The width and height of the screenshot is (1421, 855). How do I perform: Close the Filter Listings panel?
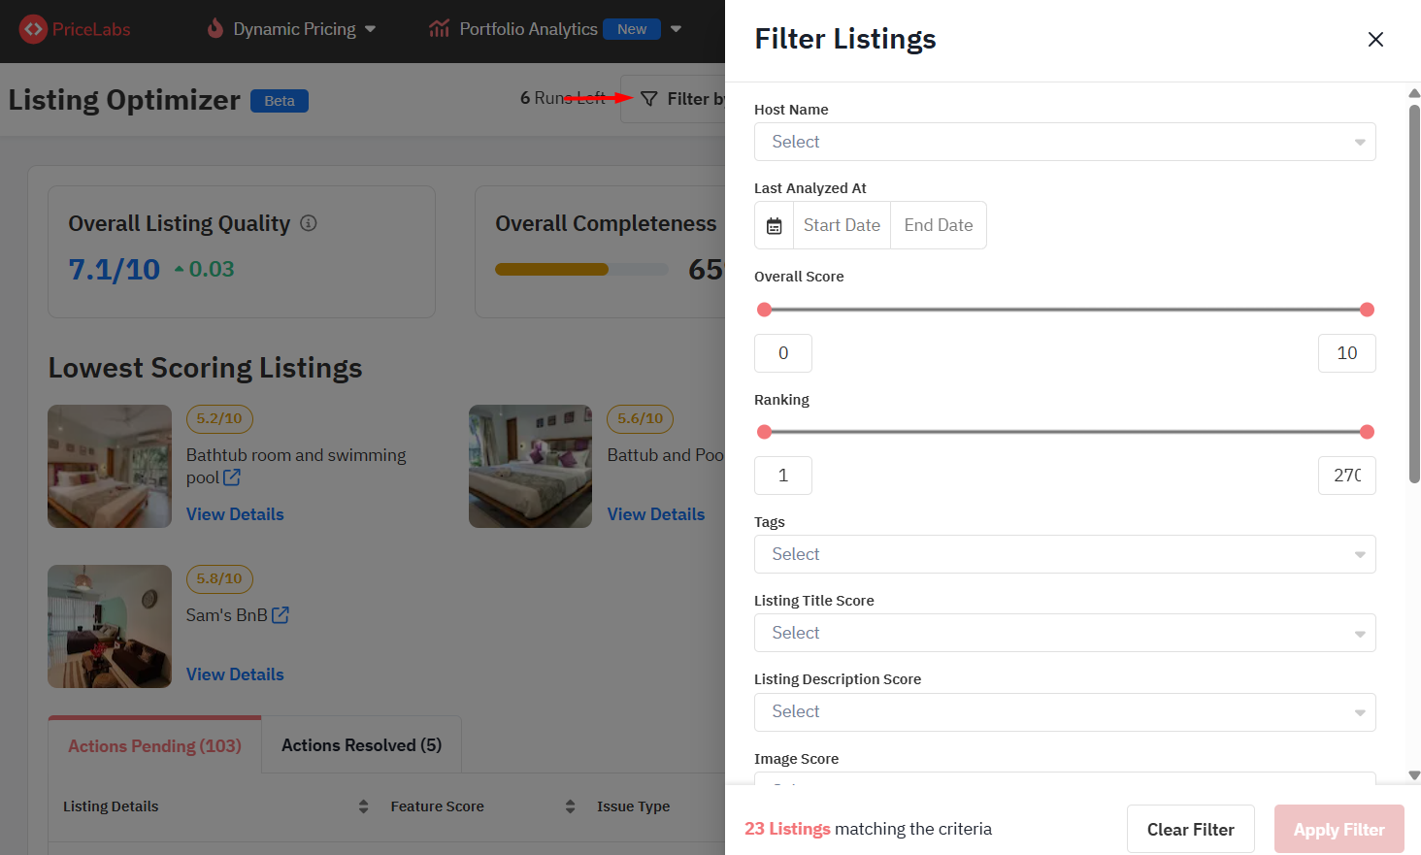[x=1375, y=40]
